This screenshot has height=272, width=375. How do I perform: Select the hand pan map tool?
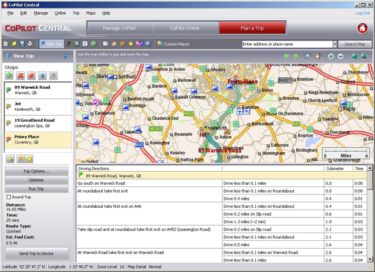coord(318,56)
